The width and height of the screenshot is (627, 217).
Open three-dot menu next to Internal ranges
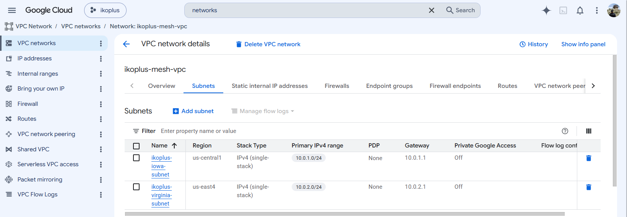(101, 74)
